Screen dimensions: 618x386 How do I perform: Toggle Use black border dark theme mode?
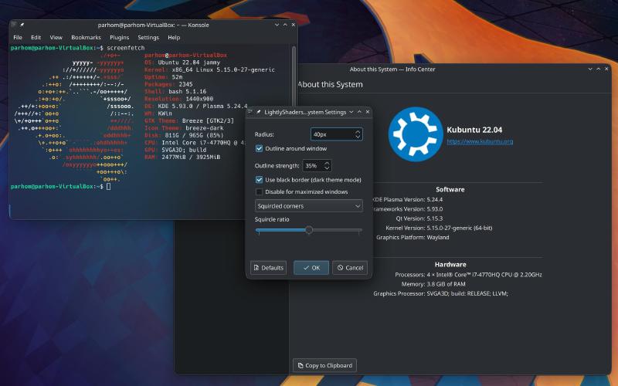coord(260,179)
